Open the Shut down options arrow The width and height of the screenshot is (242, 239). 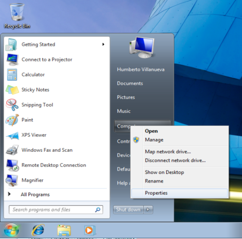tap(148, 210)
